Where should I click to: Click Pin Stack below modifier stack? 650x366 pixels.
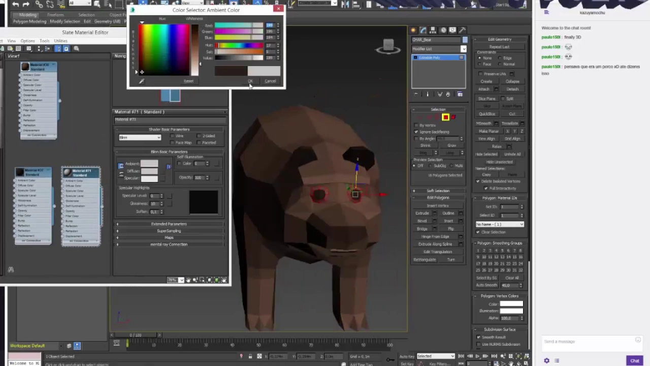416,94
